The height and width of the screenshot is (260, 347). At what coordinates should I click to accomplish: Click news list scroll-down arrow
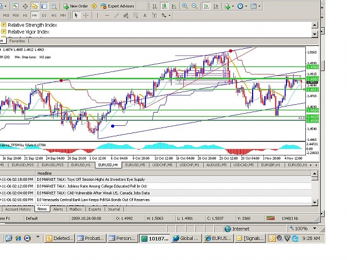315,202
